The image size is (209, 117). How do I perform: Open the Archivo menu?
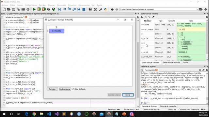tap(5, 5)
